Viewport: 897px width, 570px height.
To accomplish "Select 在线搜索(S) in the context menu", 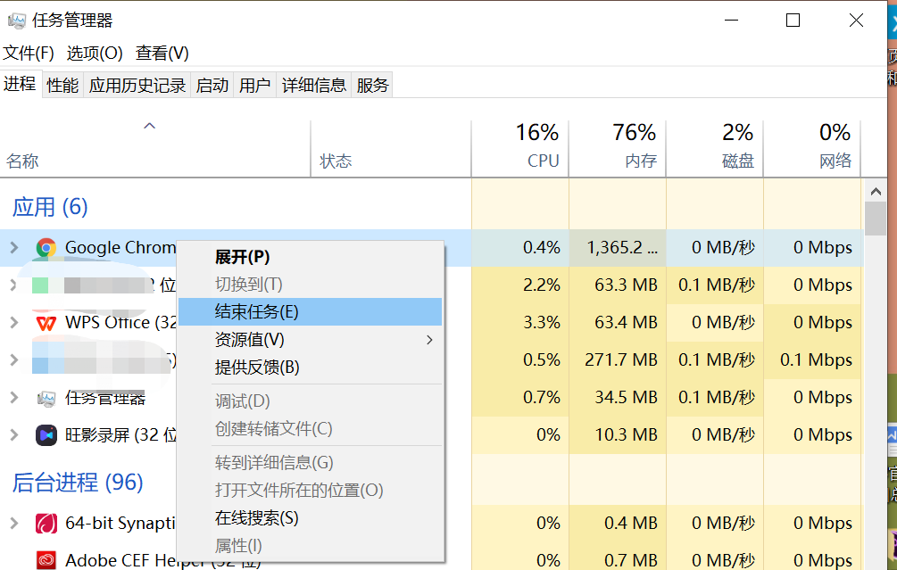I will [310, 518].
